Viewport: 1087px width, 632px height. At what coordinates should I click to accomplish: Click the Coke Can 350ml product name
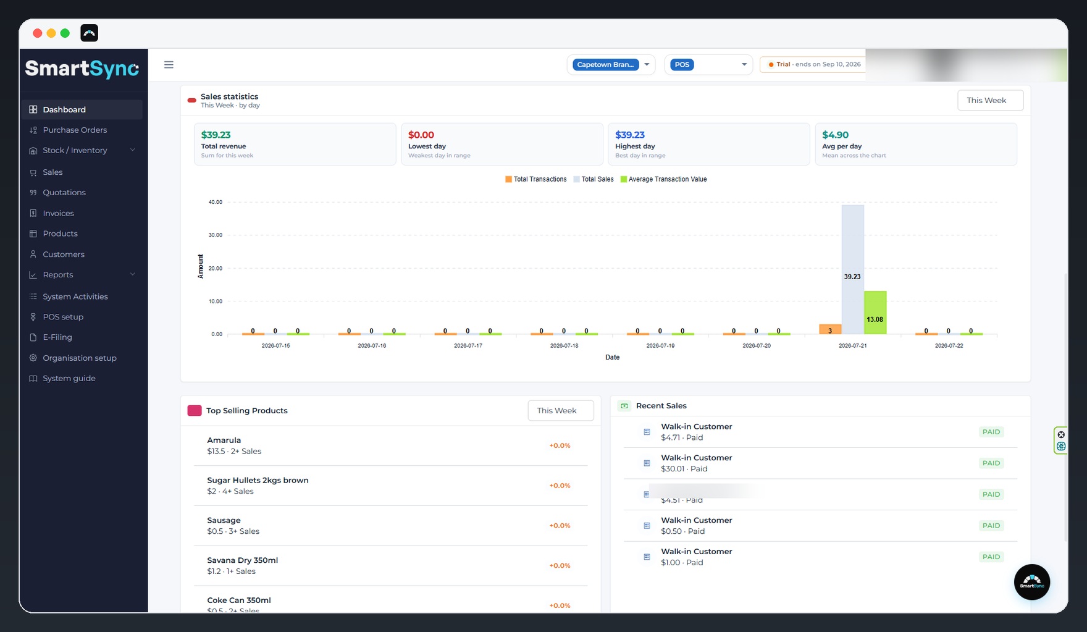click(239, 600)
